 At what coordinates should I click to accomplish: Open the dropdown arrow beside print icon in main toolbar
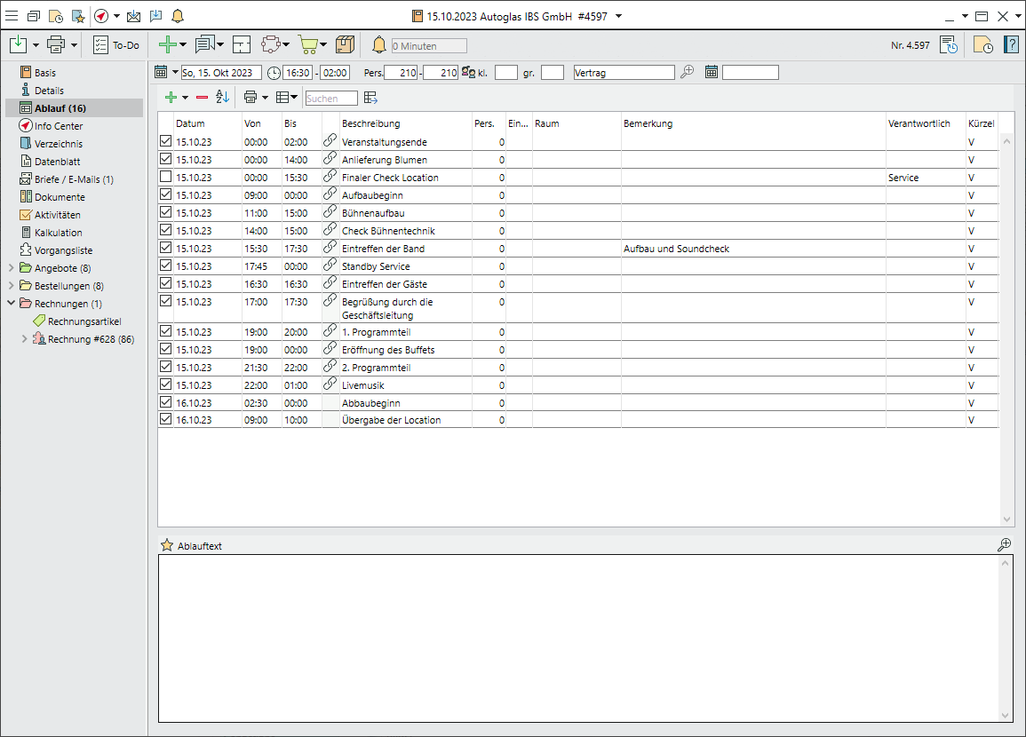(75, 45)
